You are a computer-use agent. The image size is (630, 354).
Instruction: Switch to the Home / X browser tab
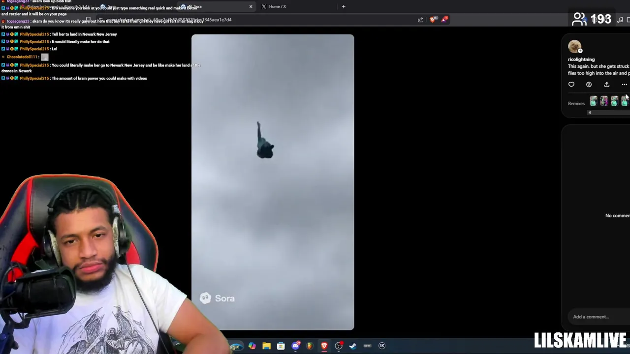[x=277, y=6]
